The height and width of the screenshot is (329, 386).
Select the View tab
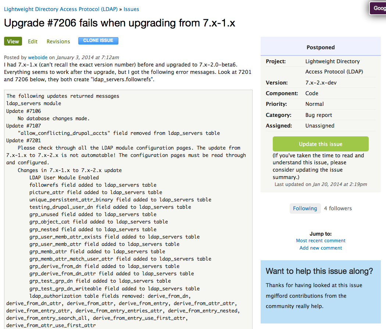[x=13, y=42]
